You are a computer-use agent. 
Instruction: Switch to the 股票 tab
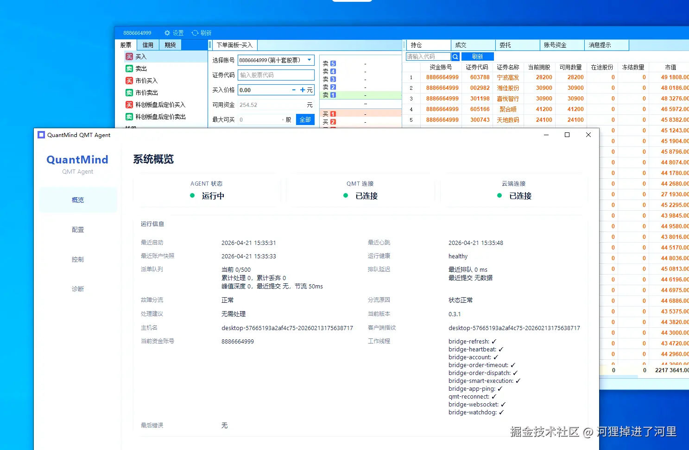point(126,45)
